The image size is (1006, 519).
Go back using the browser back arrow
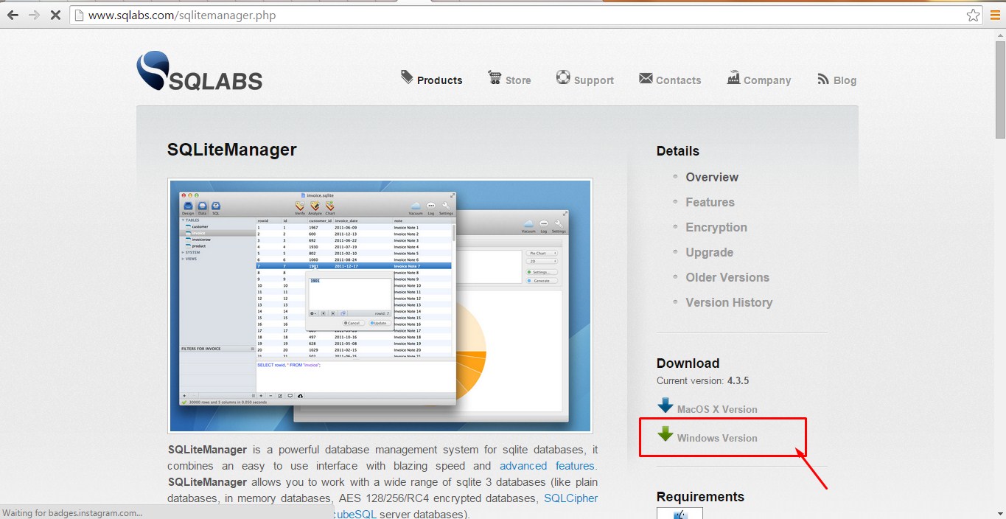pyautogui.click(x=13, y=15)
